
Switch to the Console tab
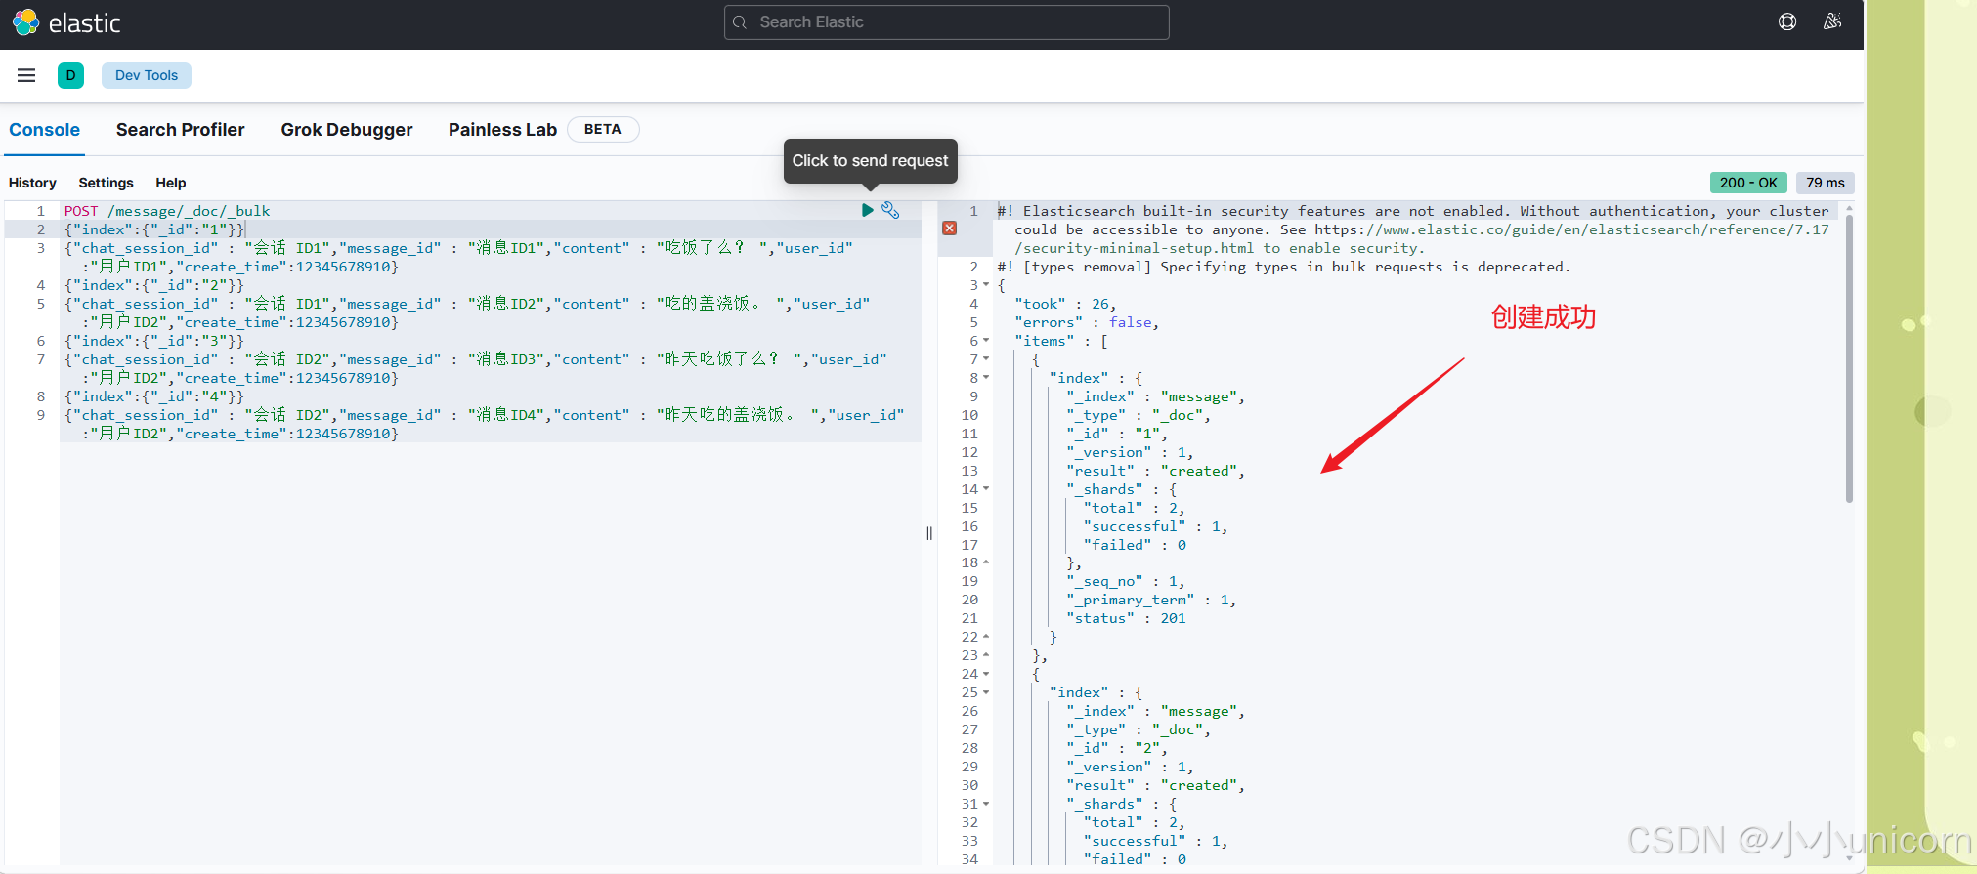tap(45, 130)
